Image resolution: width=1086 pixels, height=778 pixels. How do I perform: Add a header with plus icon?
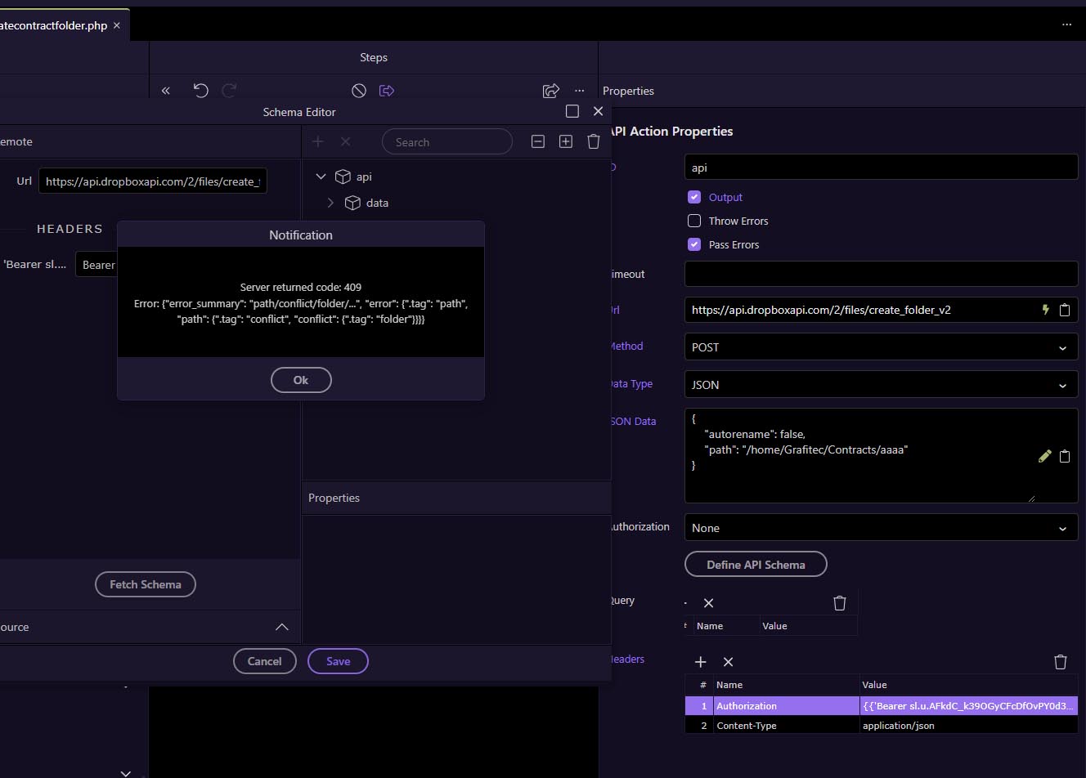[x=701, y=662]
